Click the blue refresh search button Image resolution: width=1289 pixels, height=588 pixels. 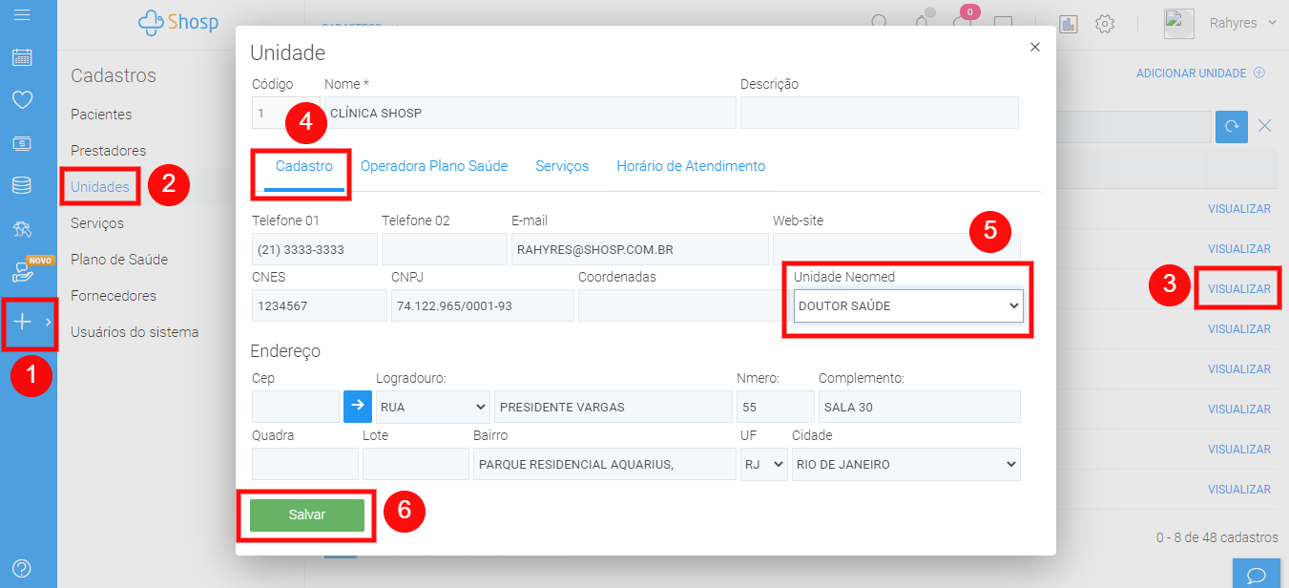pos(1232,126)
